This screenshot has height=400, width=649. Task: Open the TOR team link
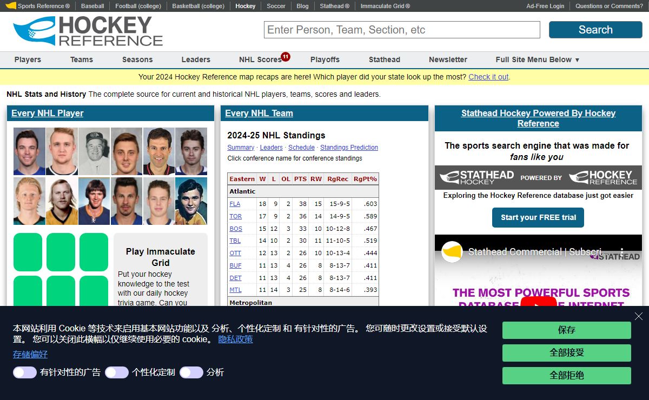coord(235,216)
